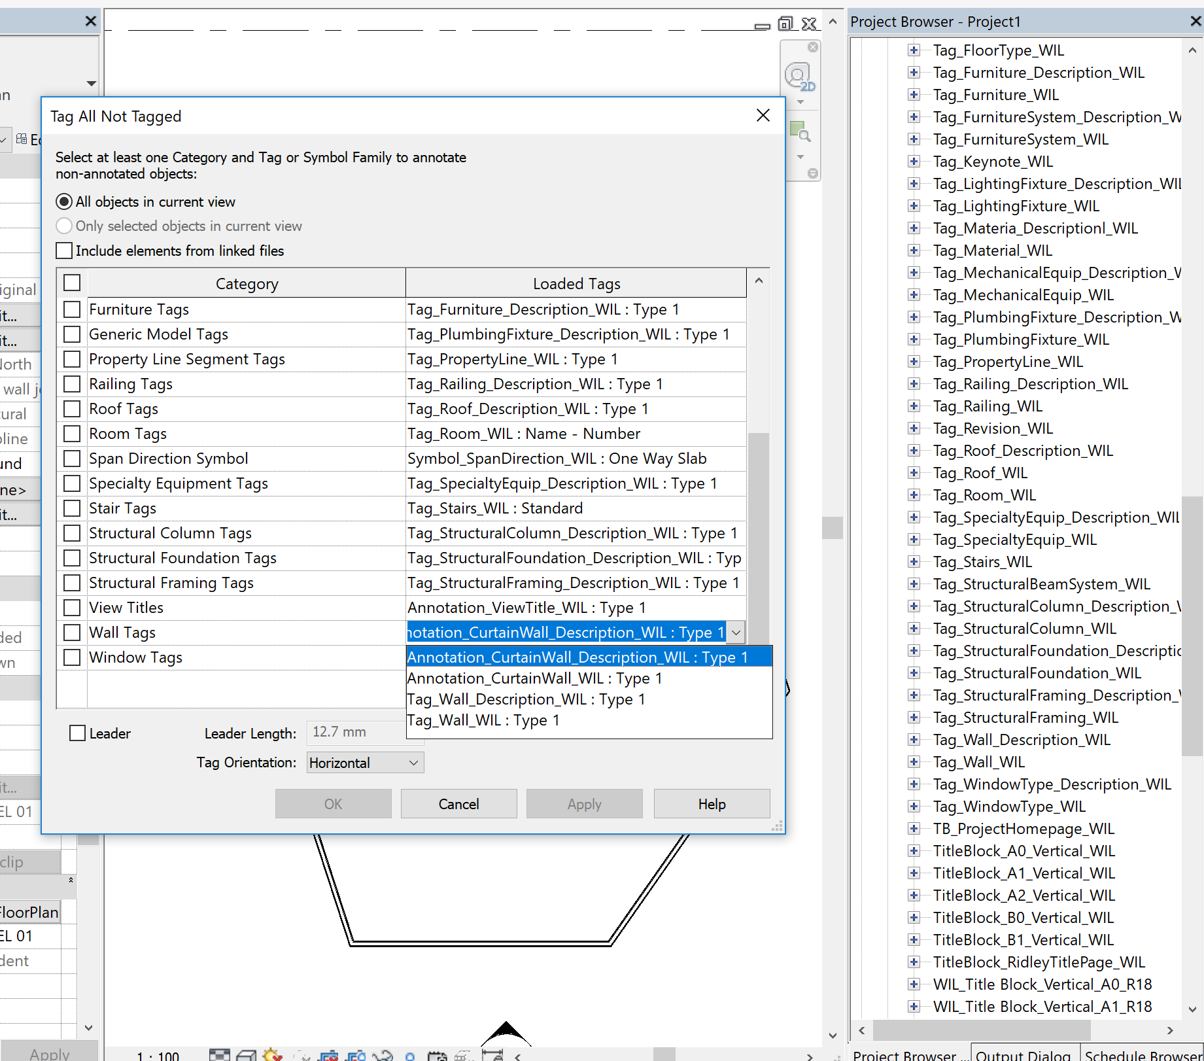The image size is (1204, 1061).
Task: Check the Window Tags category box
Action: click(72, 657)
